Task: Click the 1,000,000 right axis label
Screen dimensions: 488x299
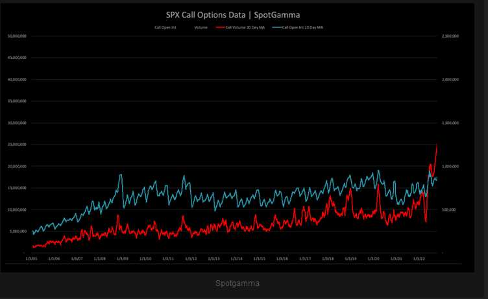Action: [450, 166]
